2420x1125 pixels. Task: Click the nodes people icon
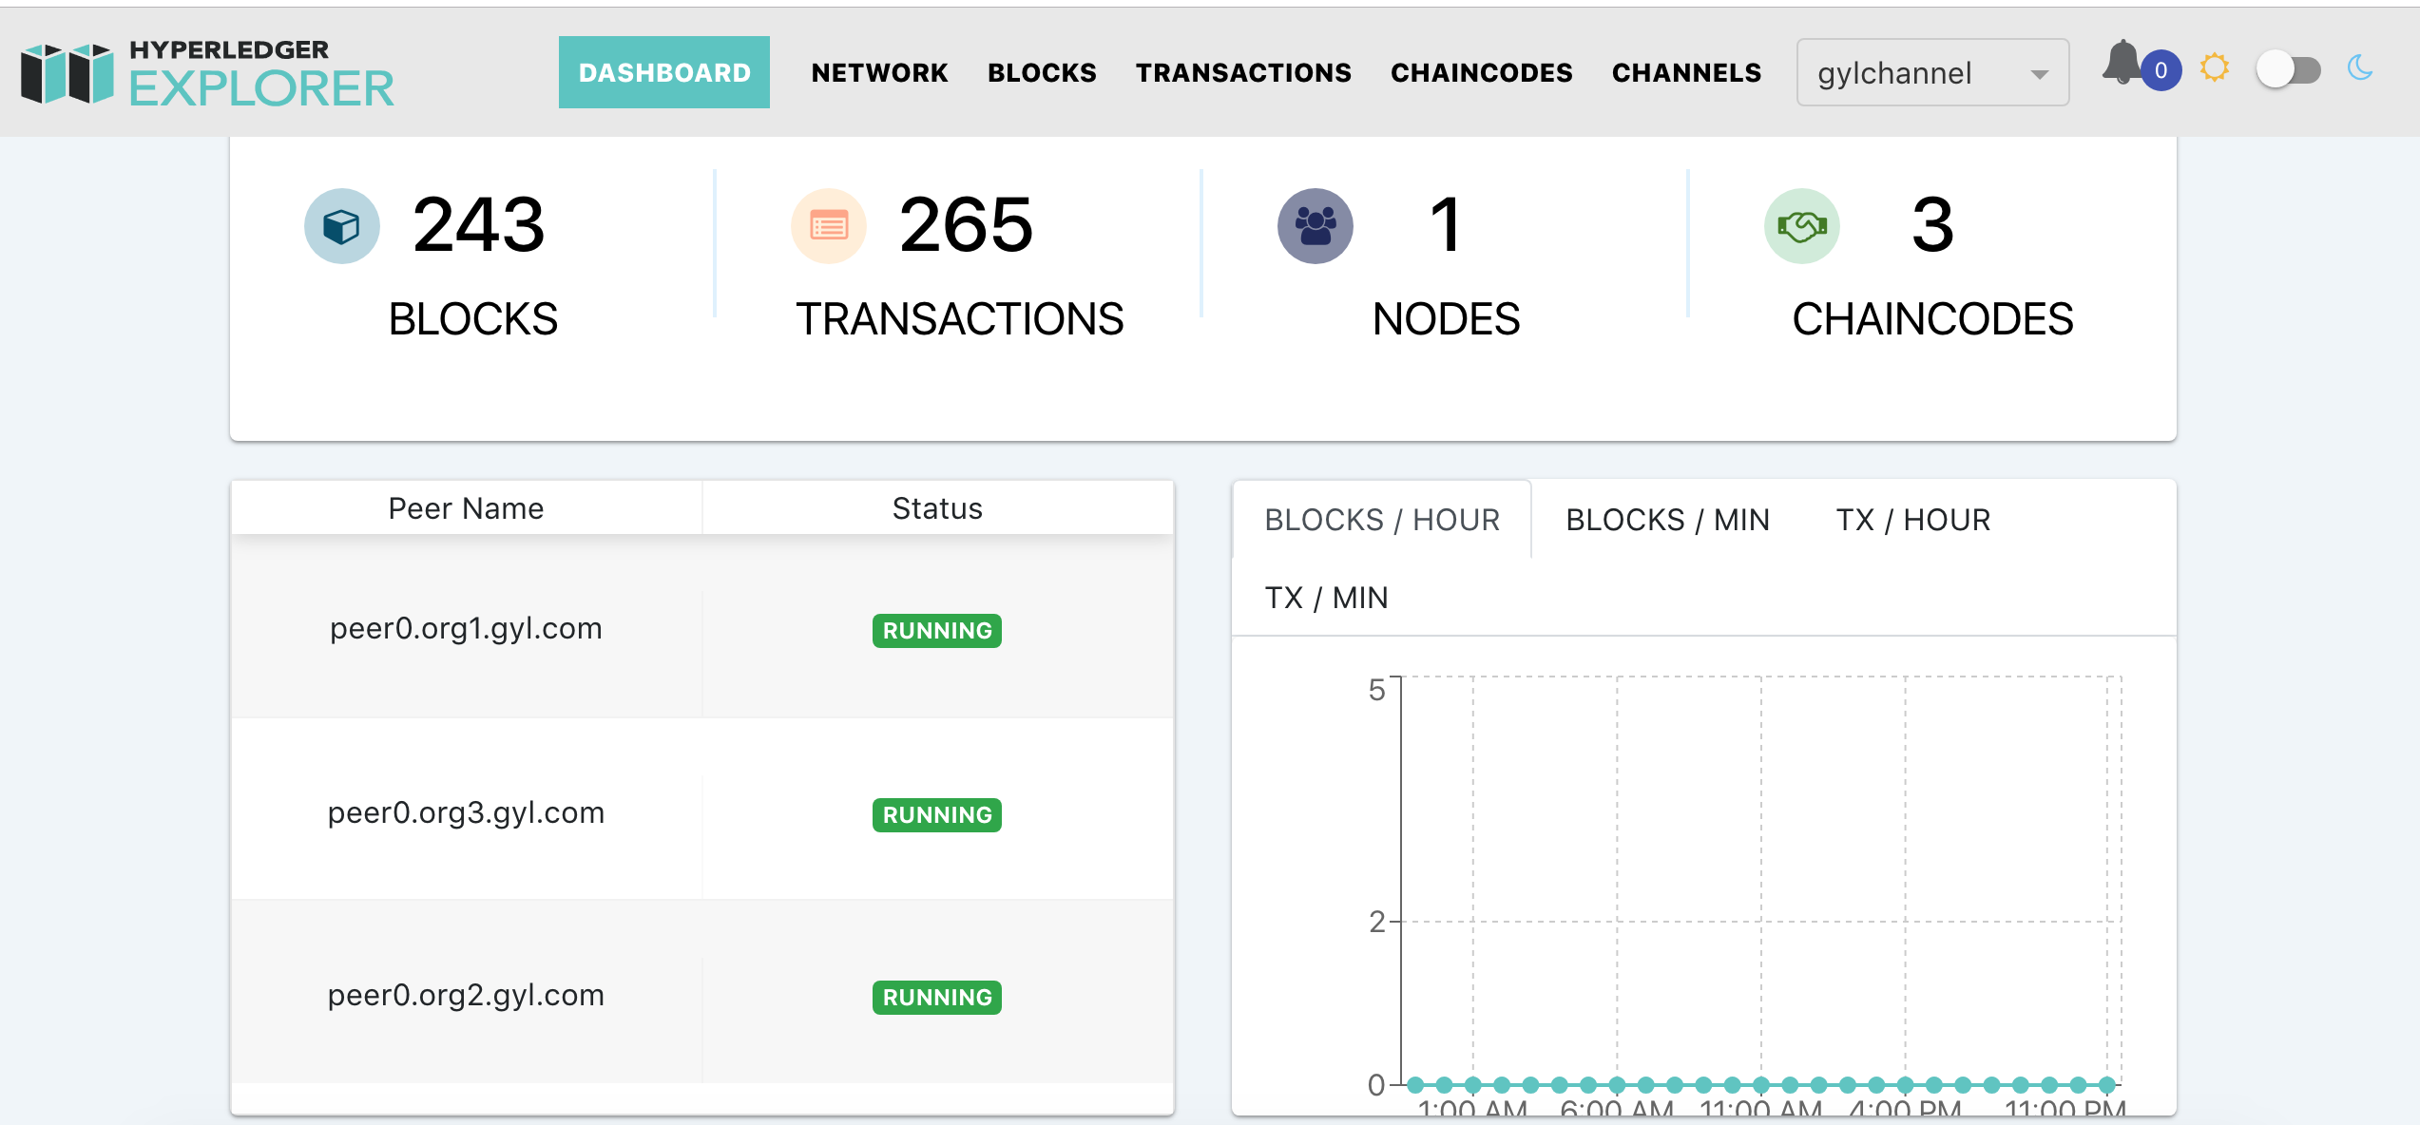(1316, 226)
